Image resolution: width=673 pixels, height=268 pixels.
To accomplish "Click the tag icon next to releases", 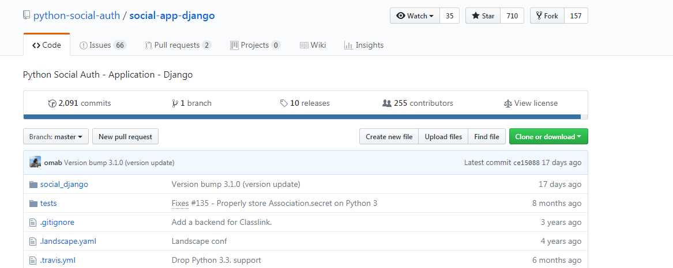I will (284, 103).
